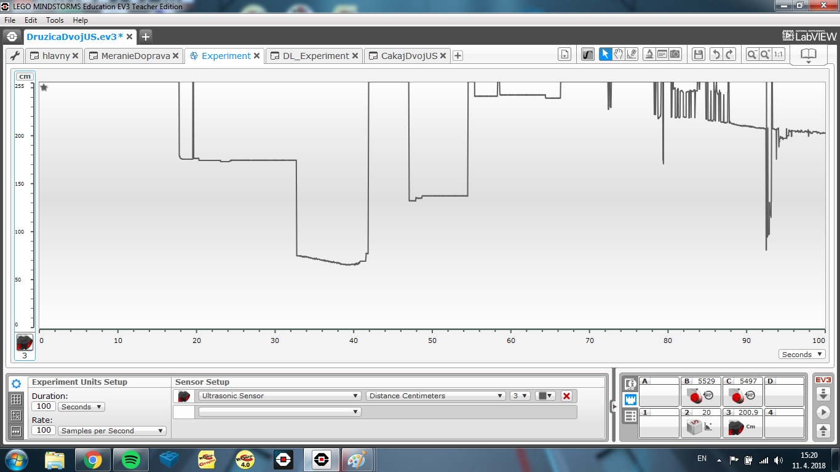
Task: Save the experiment with the floppy disk icon
Action: point(698,55)
